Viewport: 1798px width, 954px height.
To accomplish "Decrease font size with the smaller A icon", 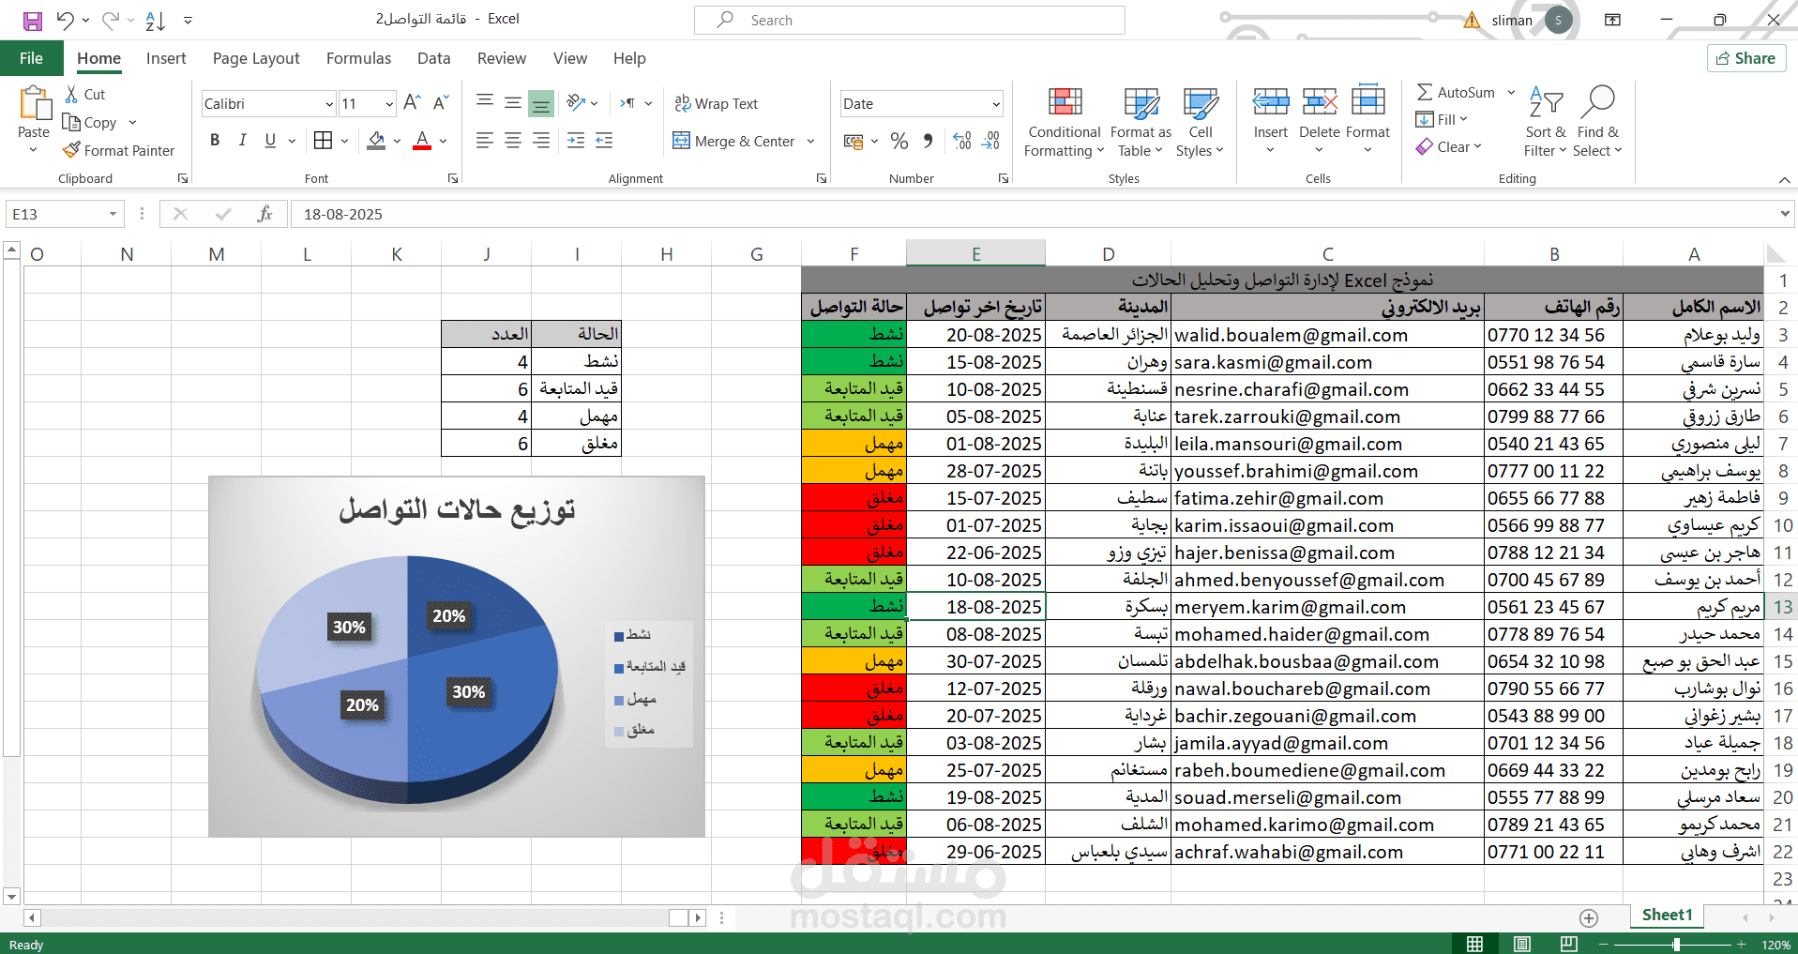I will coord(441,103).
